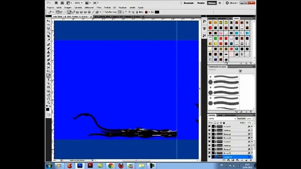The image size is (301, 169).
Task: Open the blend mode dropdown in Layers panel
Action: pyautogui.click(x=222, y=119)
